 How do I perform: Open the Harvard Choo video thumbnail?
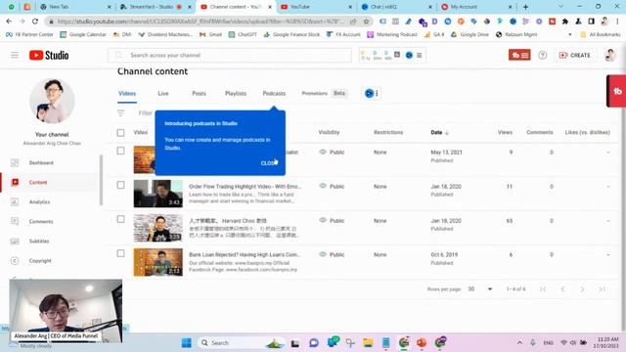158,228
